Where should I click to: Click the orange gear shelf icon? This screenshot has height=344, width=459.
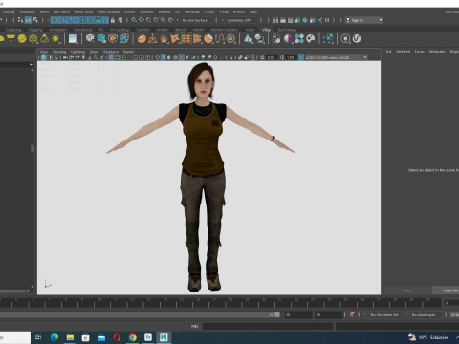tap(230, 39)
